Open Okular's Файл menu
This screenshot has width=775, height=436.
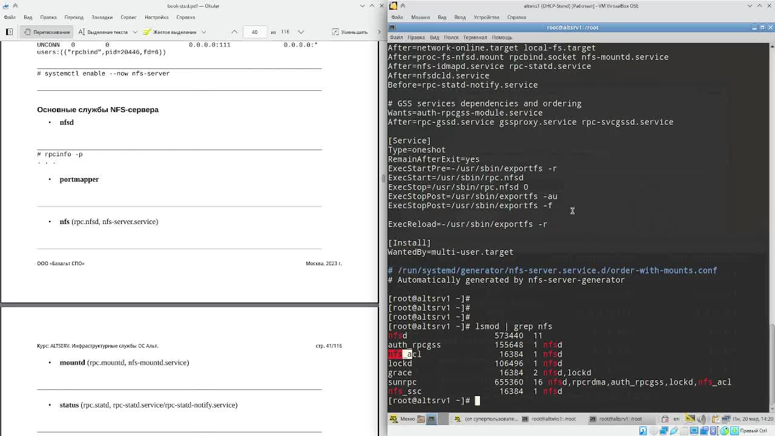click(10, 17)
